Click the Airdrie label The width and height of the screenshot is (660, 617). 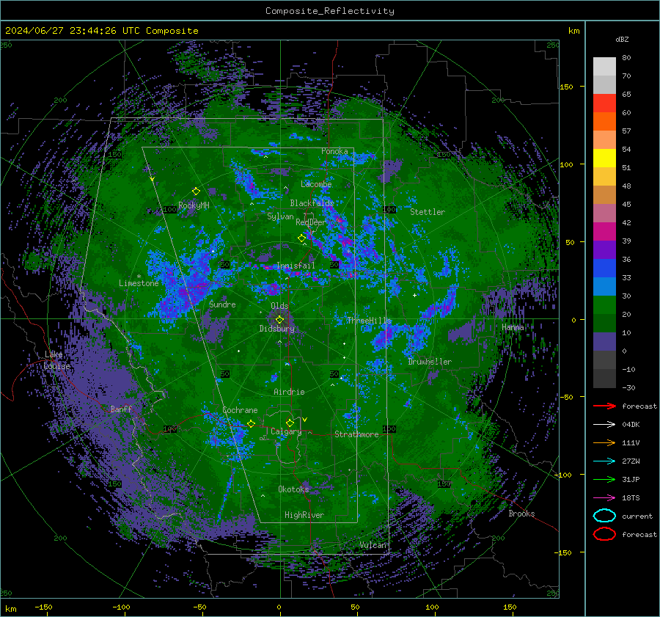point(289,392)
